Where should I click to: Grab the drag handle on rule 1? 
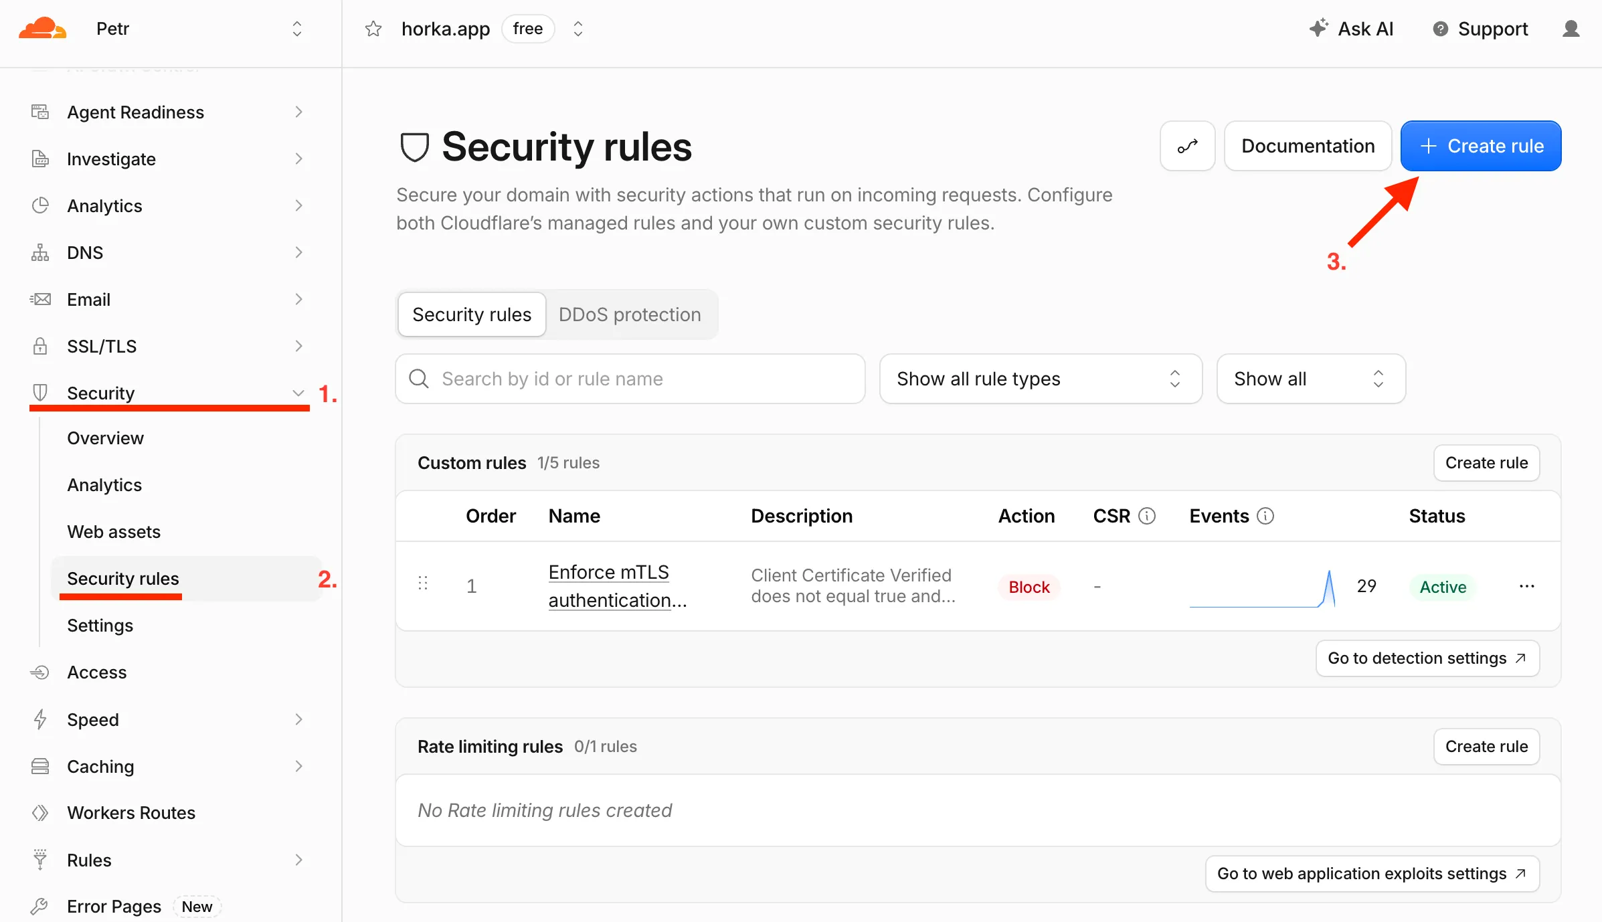(x=423, y=583)
